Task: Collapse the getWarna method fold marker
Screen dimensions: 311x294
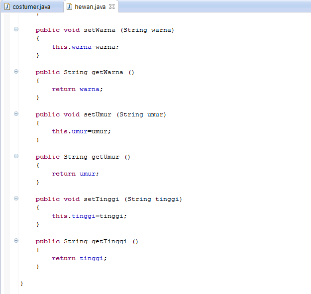Action: 16,71
